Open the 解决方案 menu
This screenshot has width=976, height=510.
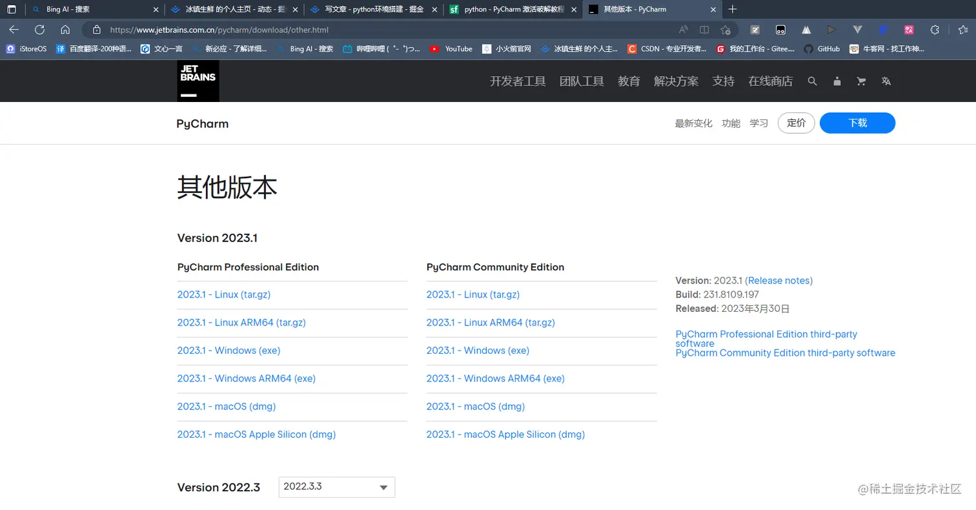coord(676,81)
